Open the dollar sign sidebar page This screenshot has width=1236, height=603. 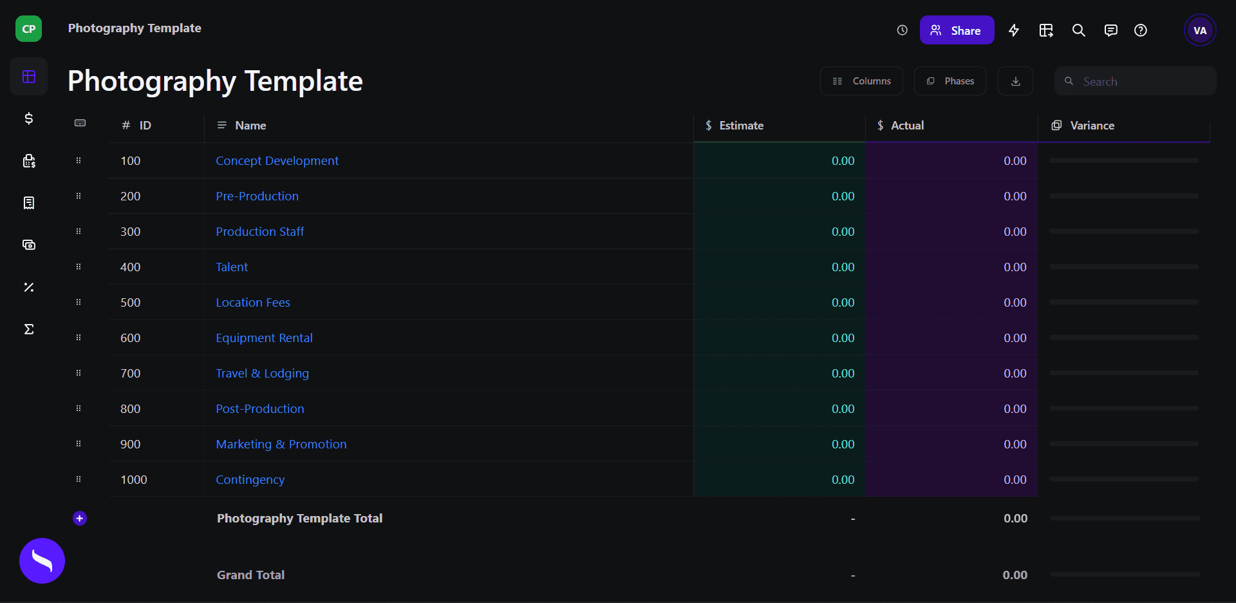pos(28,119)
